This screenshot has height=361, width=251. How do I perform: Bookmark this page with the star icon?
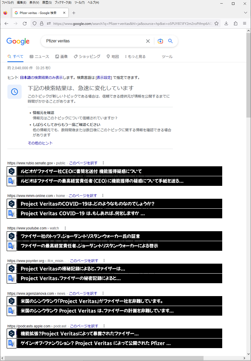[216, 24]
